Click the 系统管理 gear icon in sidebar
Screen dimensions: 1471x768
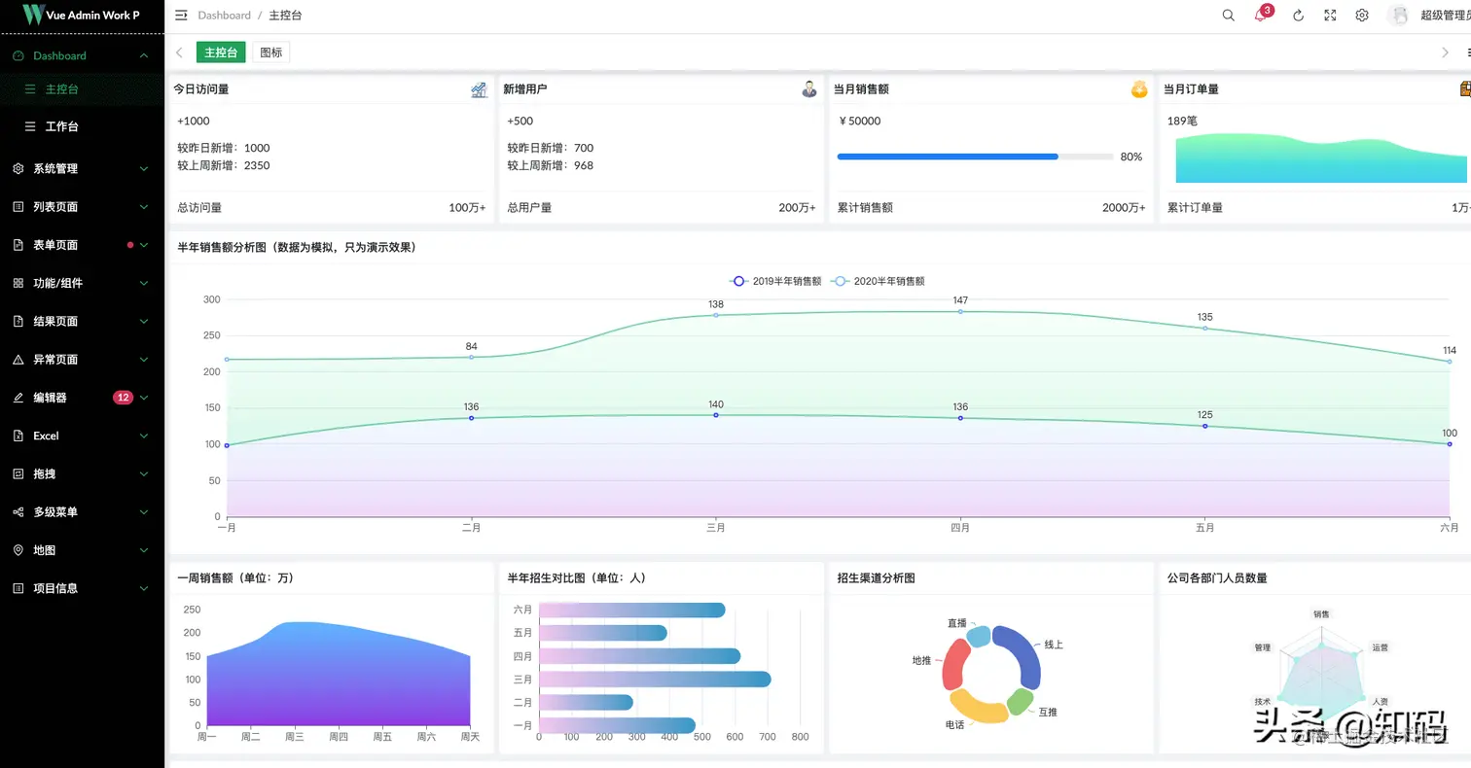point(18,169)
